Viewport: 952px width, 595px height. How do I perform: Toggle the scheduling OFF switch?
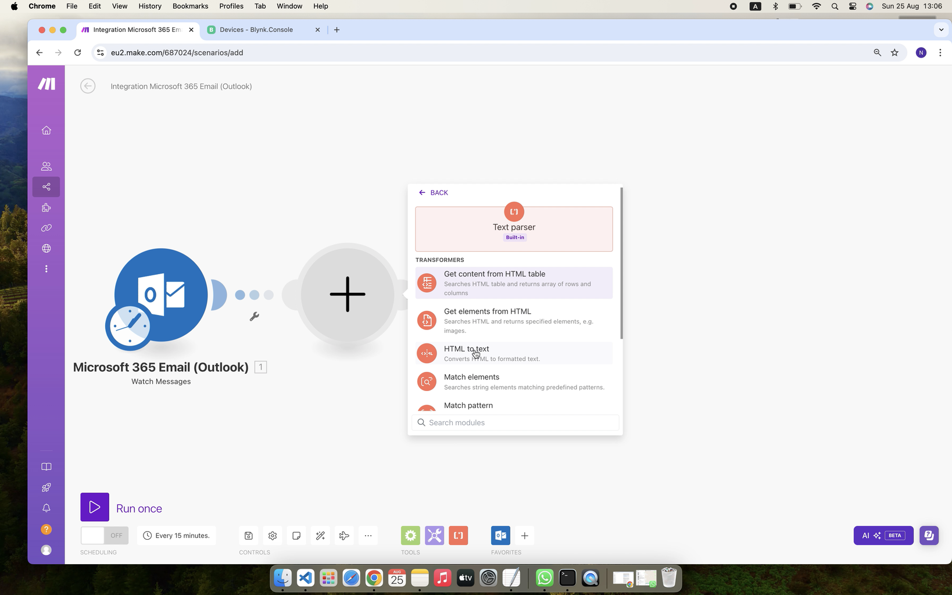pyautogui.click(x=105, y=536)
